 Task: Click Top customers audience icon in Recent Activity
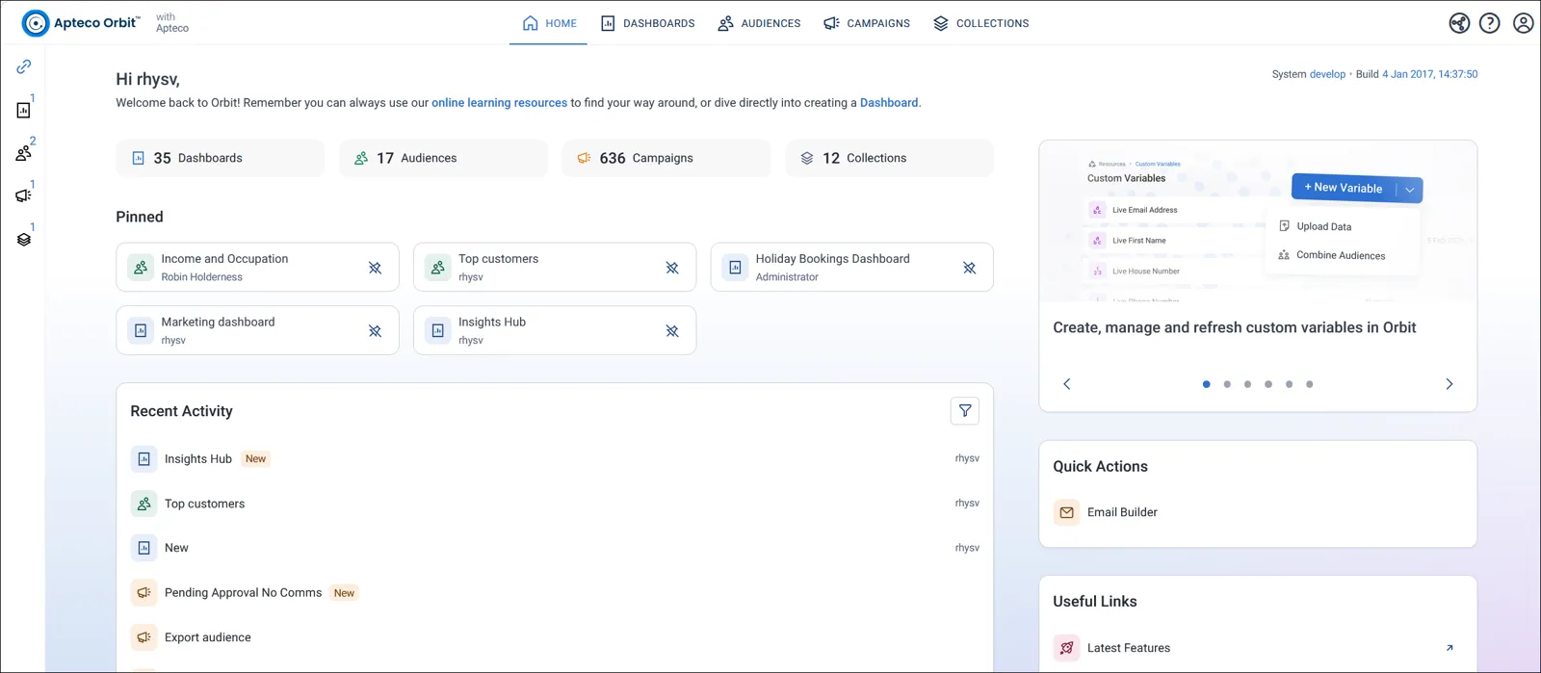click(x=144, y=504)
